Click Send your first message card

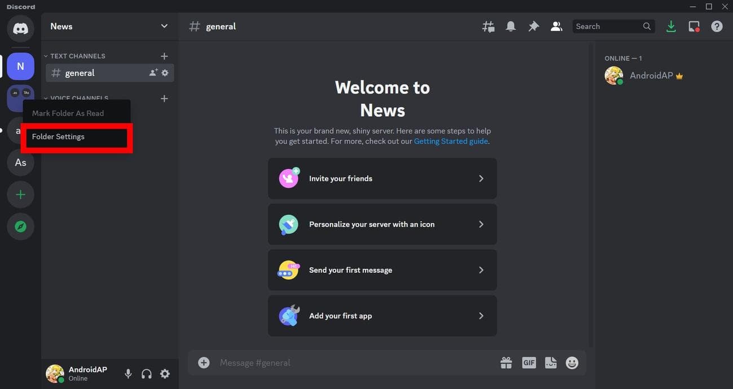[382, 270]
